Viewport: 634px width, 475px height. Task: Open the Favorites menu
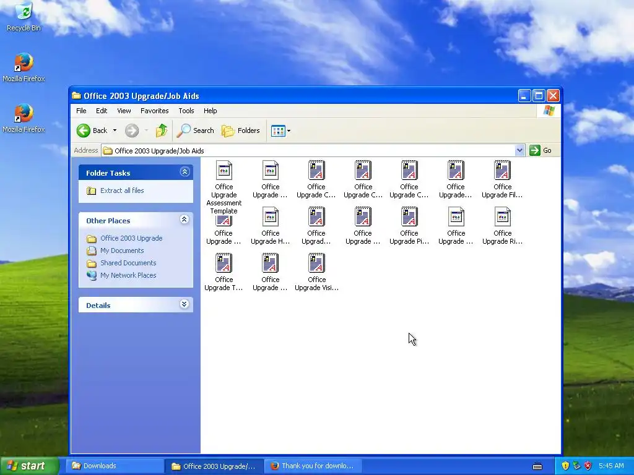(x=154, y=111)
